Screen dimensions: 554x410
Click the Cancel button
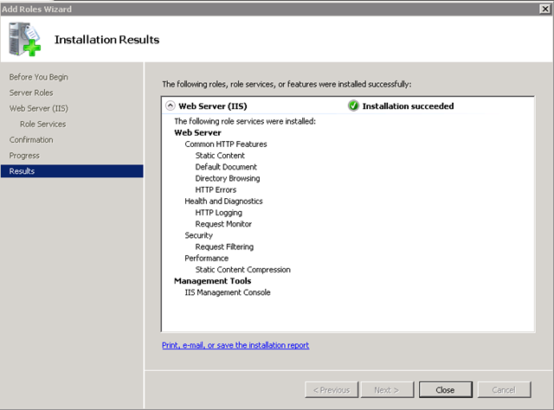tap(504, 390)
